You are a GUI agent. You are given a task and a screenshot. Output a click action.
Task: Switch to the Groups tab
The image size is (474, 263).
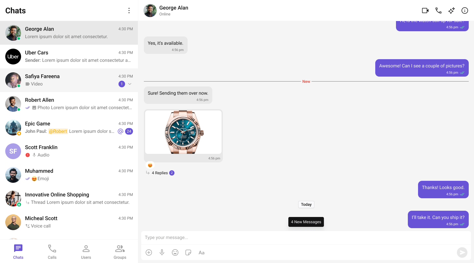click(x=120, y=252)
